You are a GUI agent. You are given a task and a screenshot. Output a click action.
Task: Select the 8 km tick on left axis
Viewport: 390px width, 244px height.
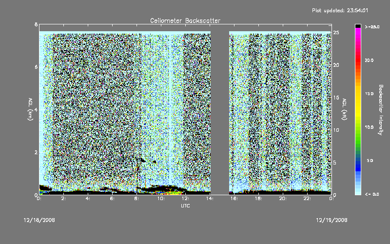(x=36, y=24)
